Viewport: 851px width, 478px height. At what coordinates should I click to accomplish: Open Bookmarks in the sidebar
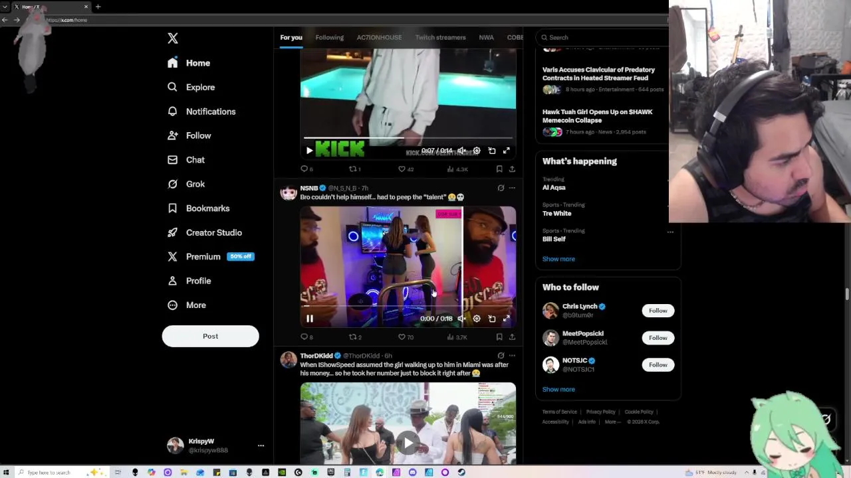[198, 208]
